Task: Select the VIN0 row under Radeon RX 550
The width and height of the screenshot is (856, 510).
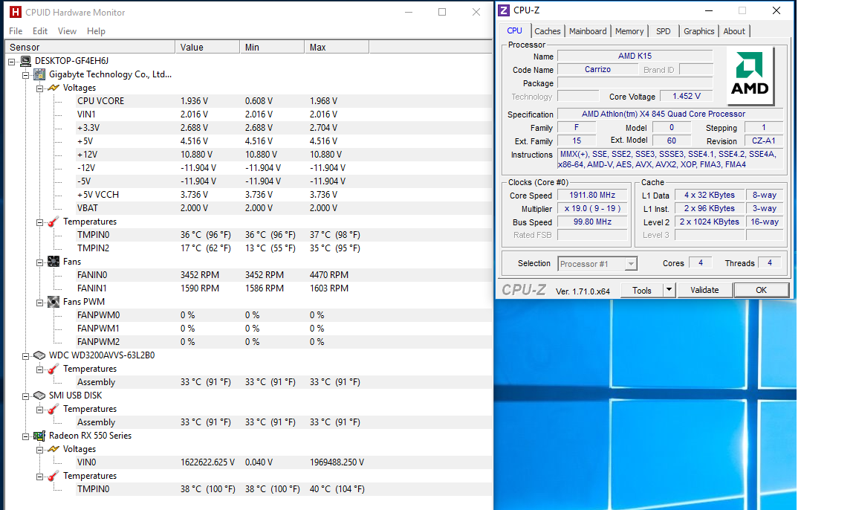Action: coord(284,462)
